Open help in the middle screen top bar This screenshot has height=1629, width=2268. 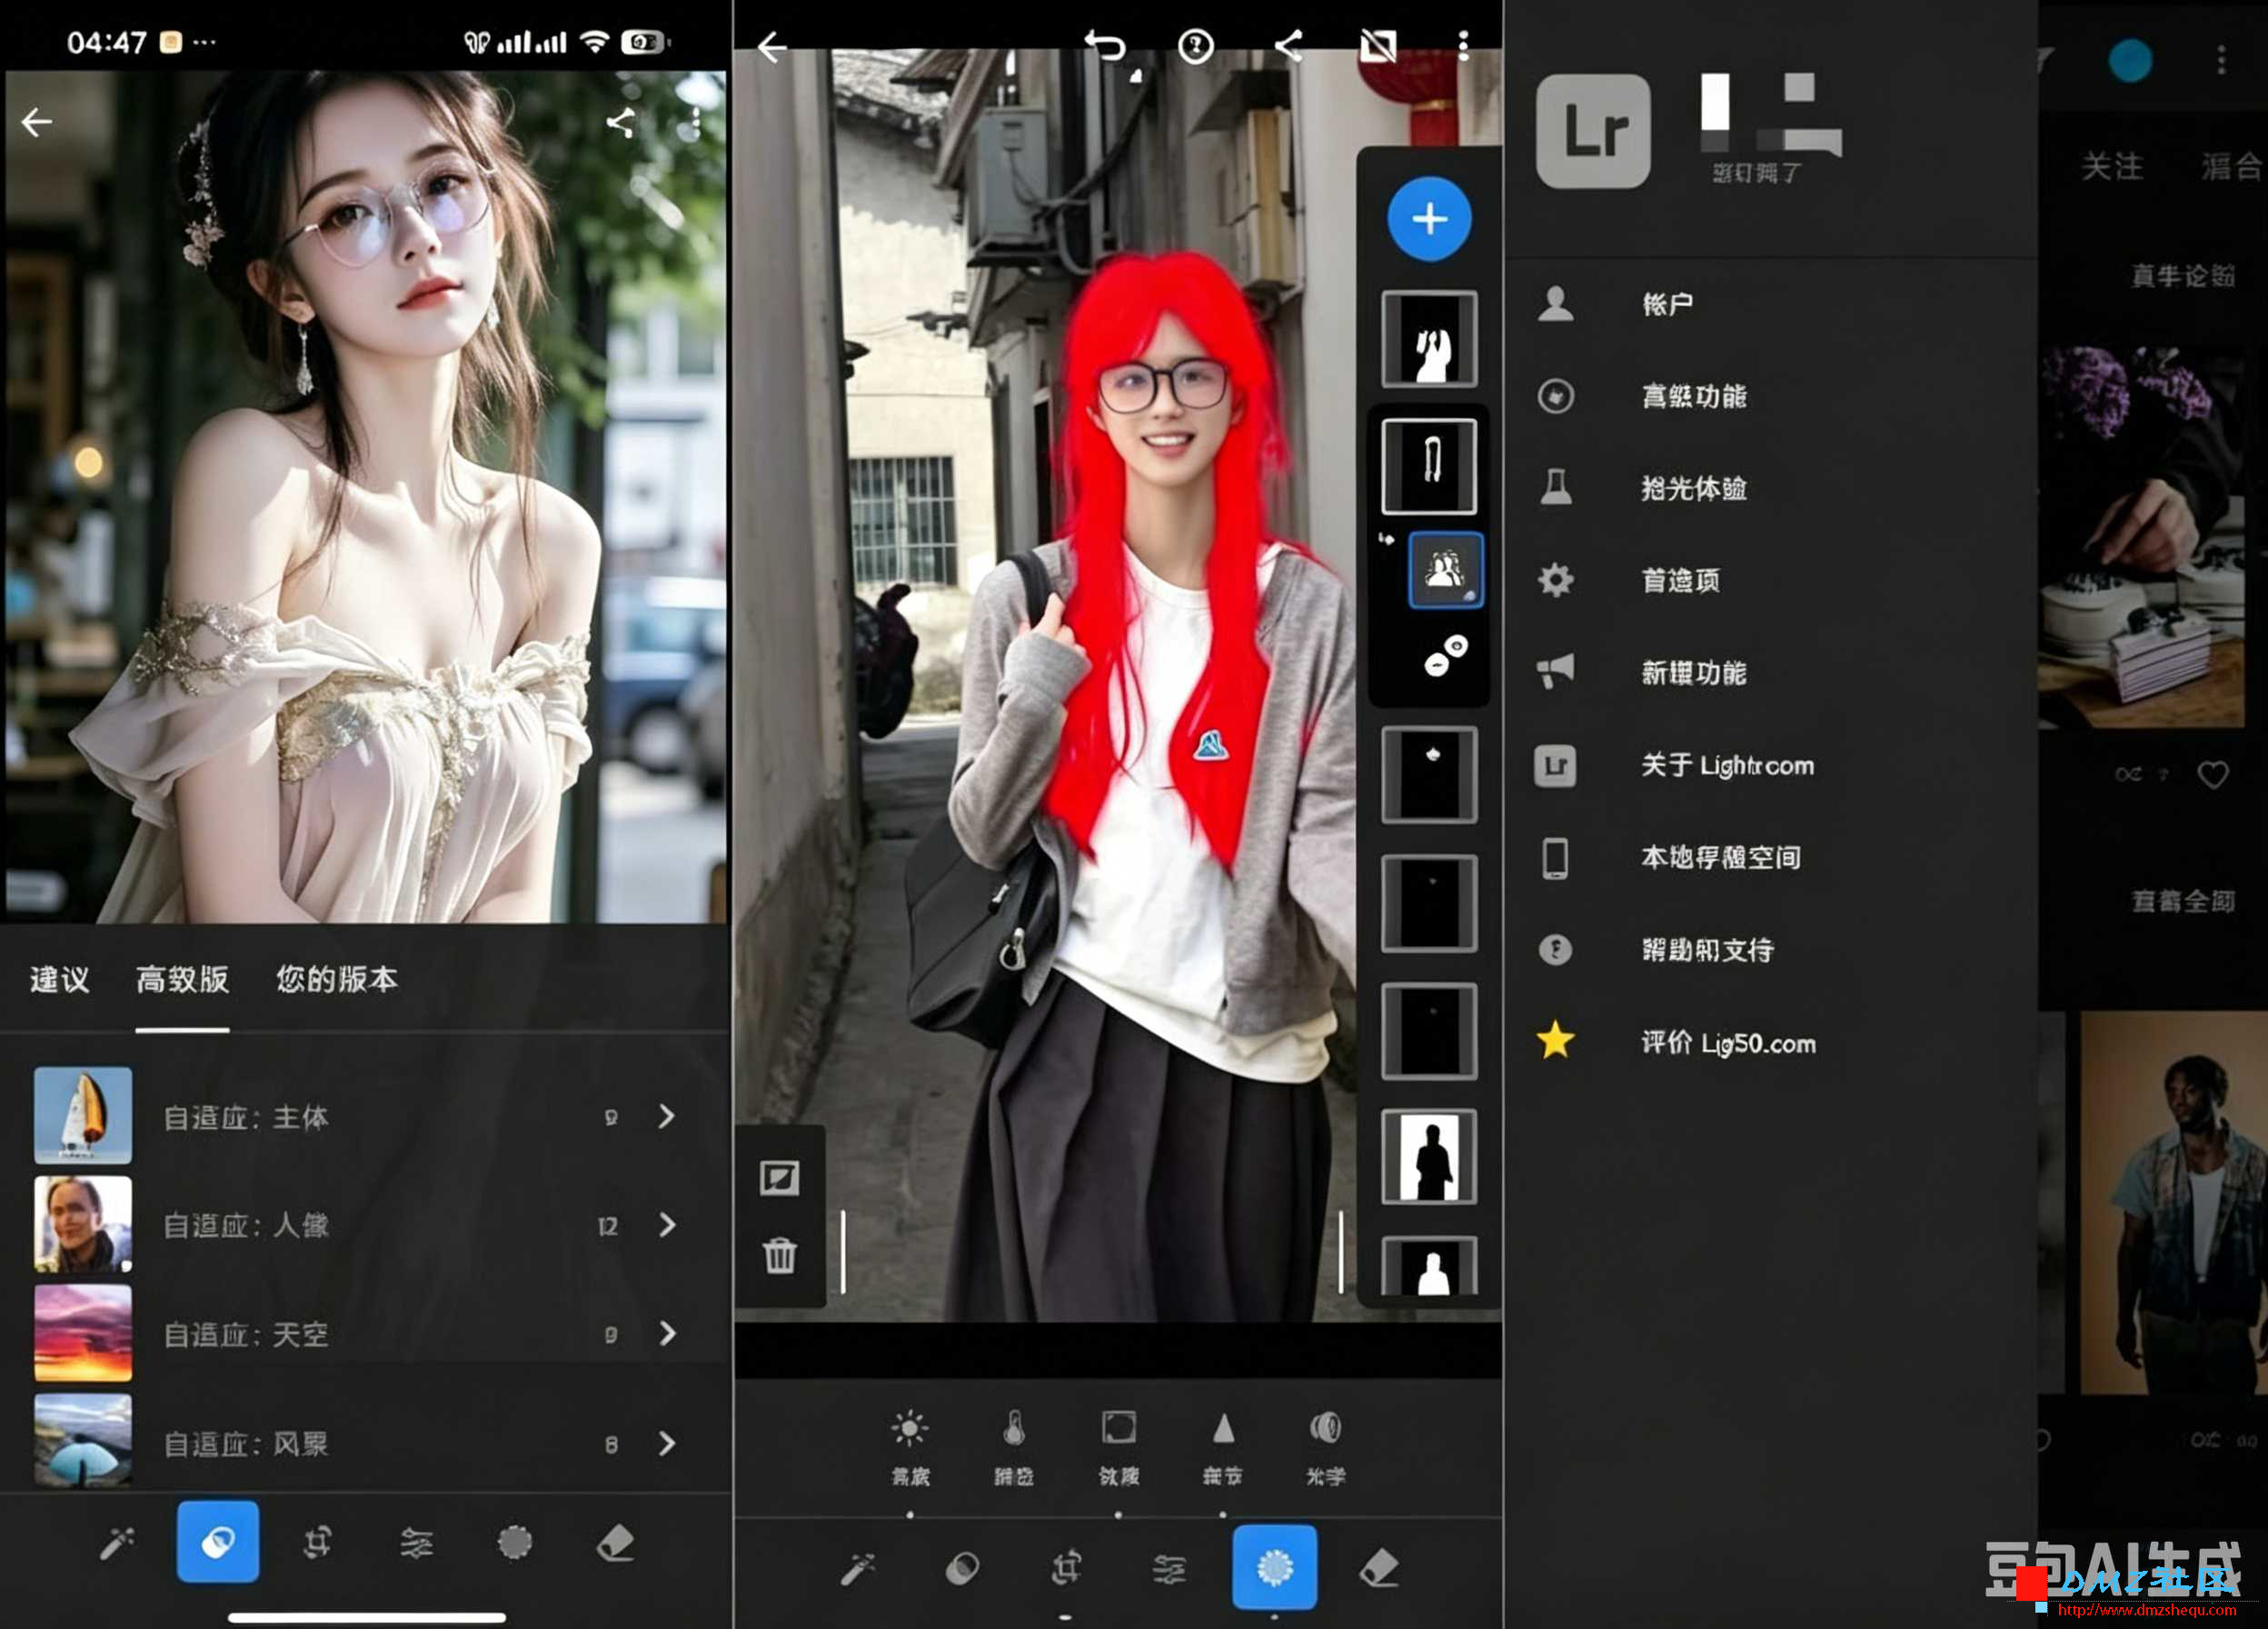1196,46
